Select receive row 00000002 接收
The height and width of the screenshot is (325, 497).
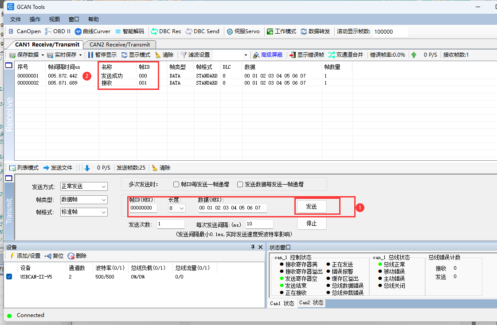pyautogui.click(x=184, y=83)
